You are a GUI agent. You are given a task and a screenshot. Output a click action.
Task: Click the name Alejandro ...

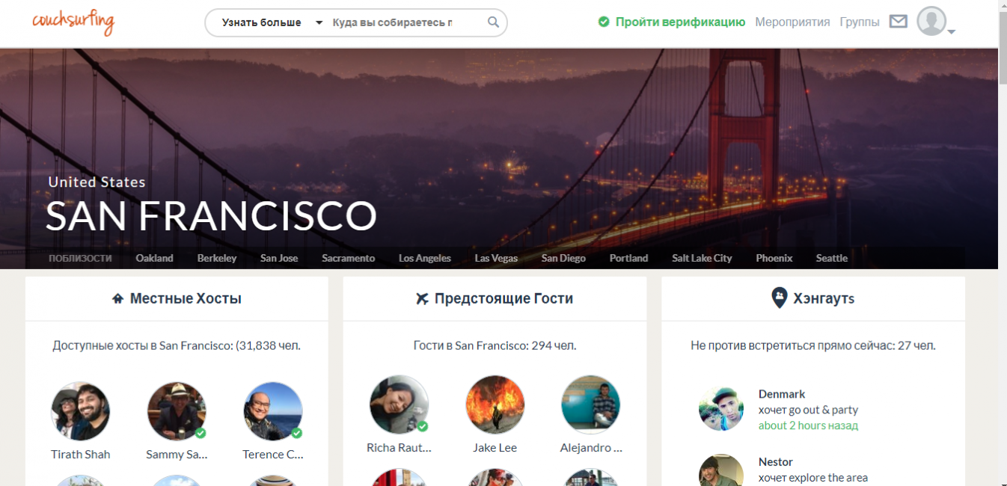(x=591, y=448)
